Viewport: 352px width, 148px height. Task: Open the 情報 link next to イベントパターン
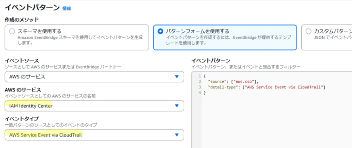pyautogui.click(x=67, y=9)
